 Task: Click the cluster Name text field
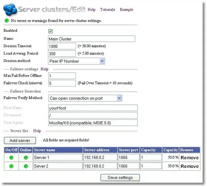pos(92,39)
